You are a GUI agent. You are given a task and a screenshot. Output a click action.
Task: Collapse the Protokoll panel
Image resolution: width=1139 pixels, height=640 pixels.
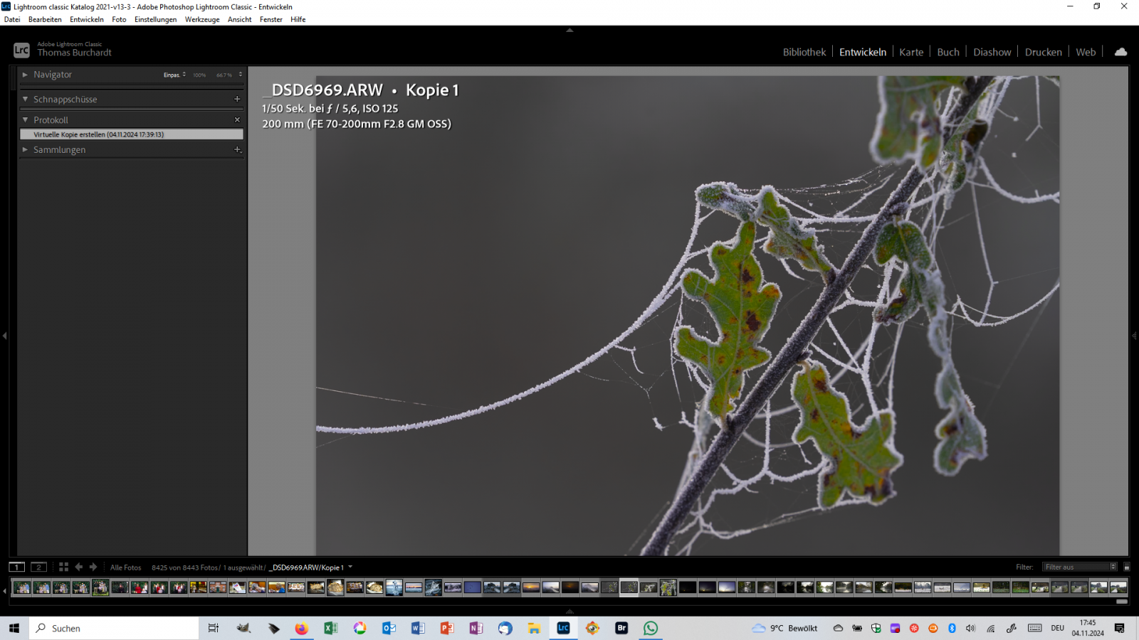click(26, 120)
